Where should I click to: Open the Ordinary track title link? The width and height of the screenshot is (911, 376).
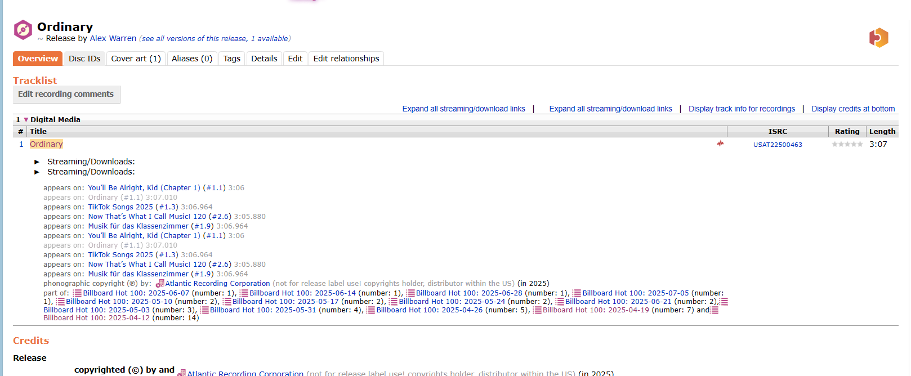pyautogui.click(x=46, y=144)
